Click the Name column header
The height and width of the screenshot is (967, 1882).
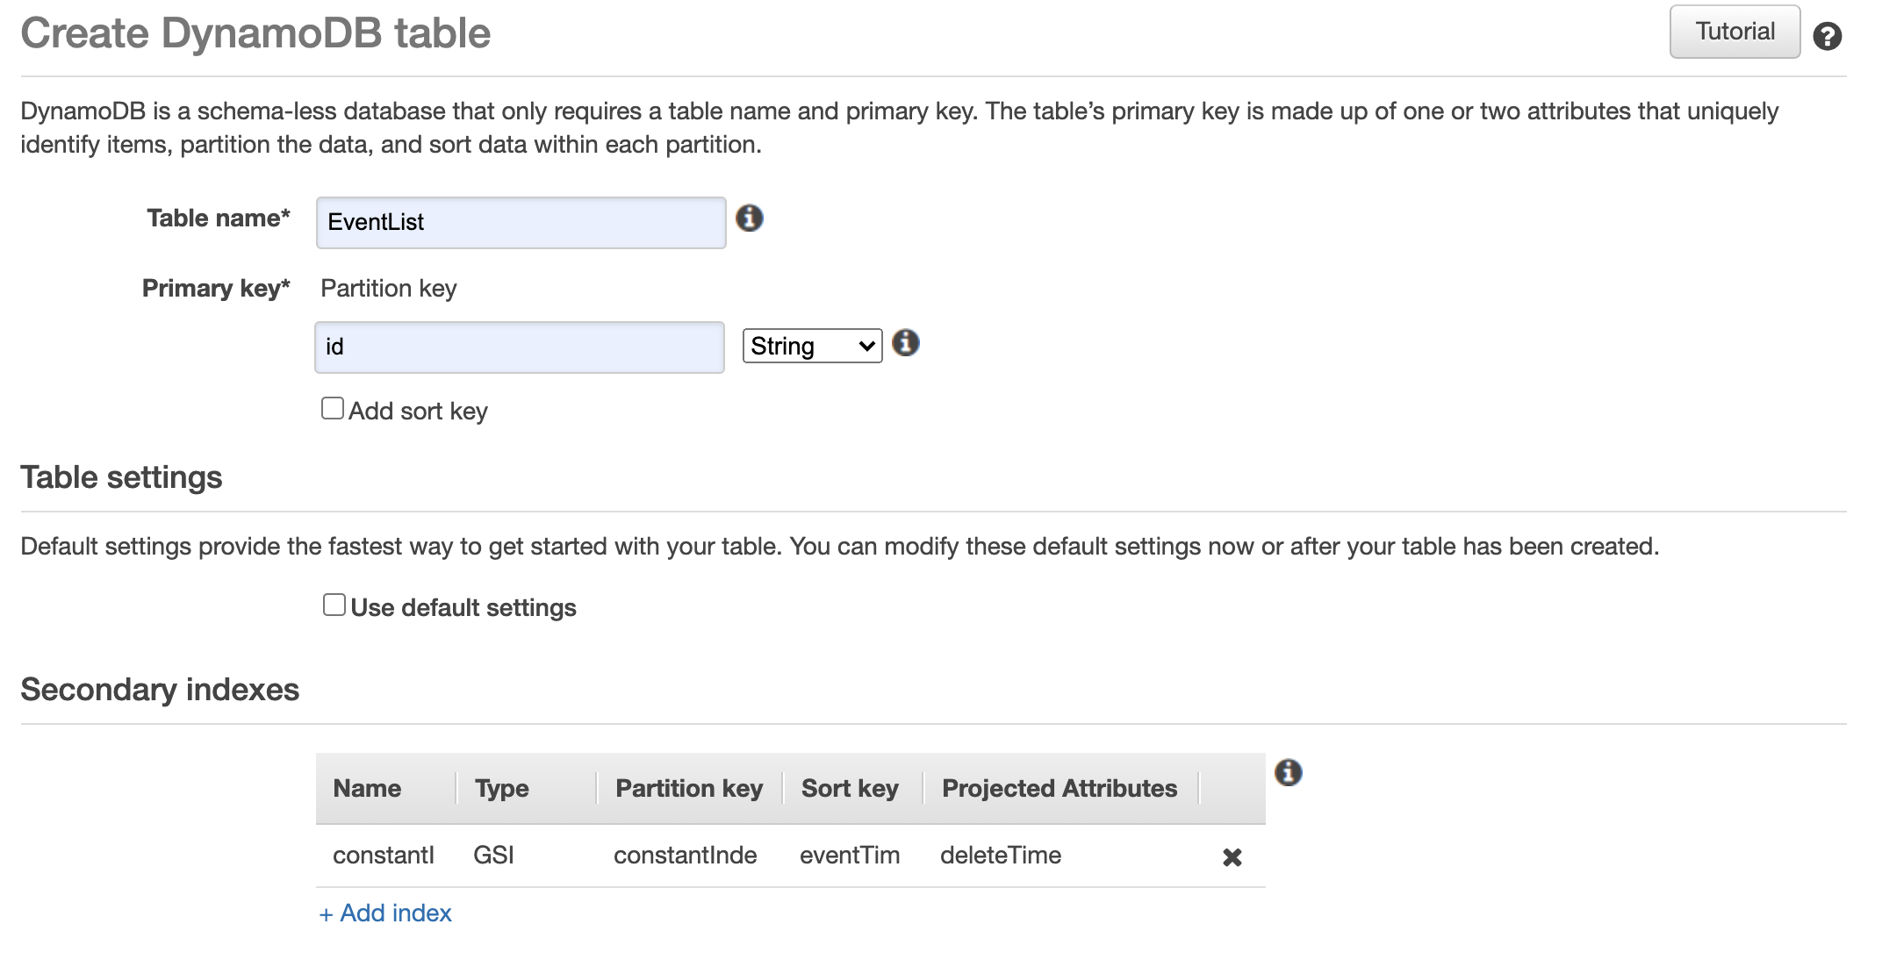click(x=367, y=788)
